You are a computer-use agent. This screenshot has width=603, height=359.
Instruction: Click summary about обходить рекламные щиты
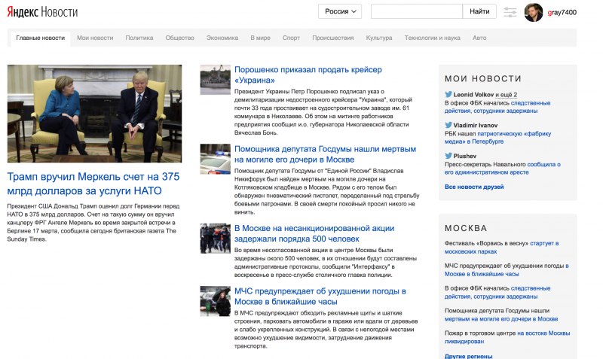pos(326,330)
